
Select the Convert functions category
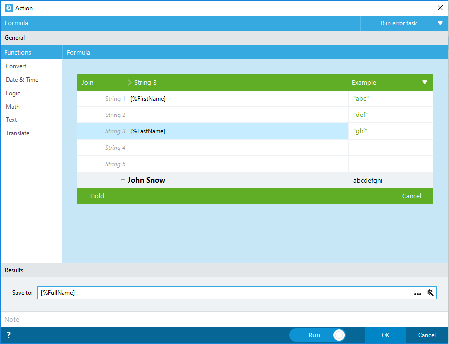(16, 66)
